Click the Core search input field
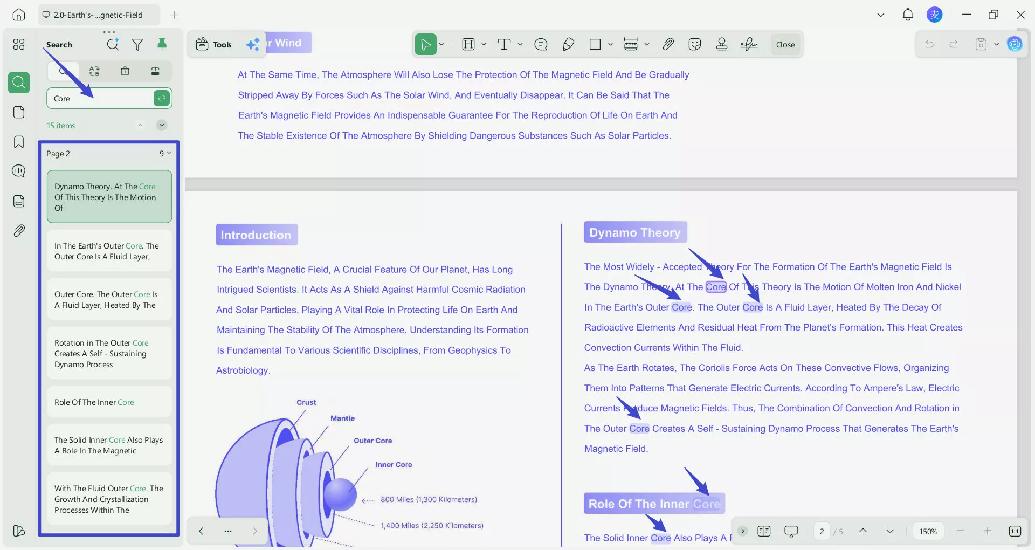The image size is (1035, 550). pyautogui.click(x=102, y=98)
